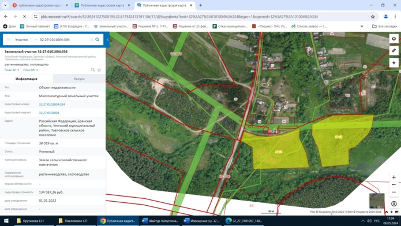Image resolution: width=401 pixels, height=226 pixels.
Task: Open the Участки object type dropdown
Action: pos(25,40)
